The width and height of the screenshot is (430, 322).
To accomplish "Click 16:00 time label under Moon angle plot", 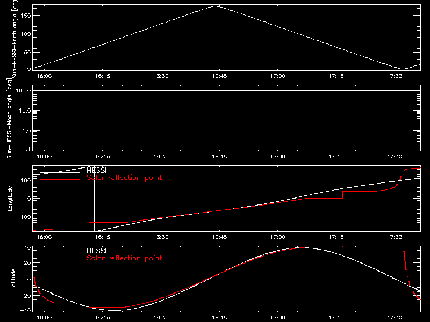I will (x=44, y=157).
